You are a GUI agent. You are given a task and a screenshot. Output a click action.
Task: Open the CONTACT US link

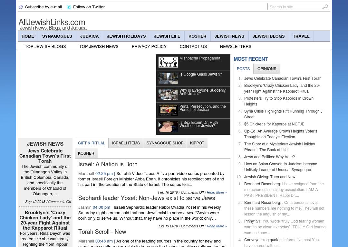[x=193, y=47]
